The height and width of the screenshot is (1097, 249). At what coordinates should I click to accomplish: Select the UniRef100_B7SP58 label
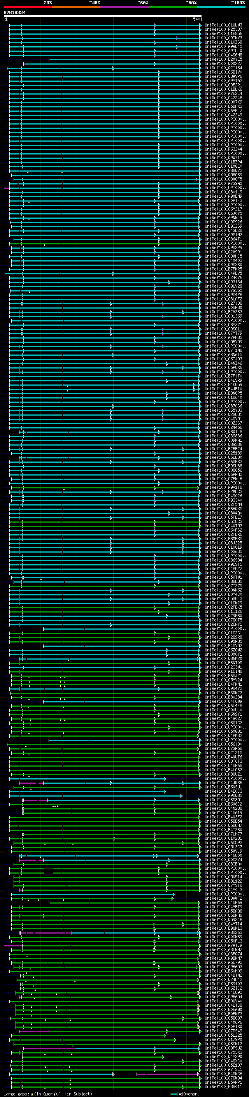click(x=223, y=748)
